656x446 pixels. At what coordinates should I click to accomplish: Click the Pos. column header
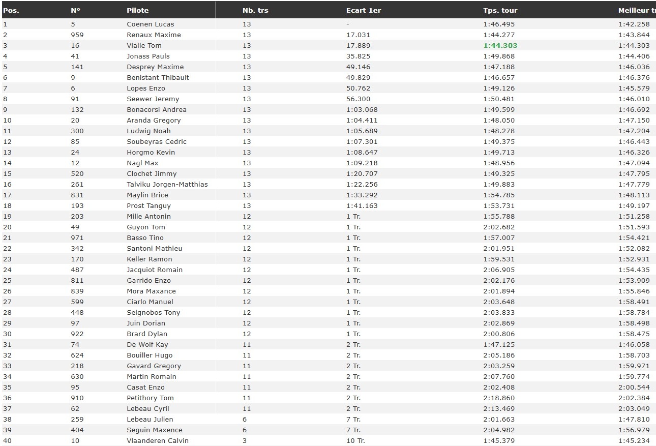coord(11,10)
